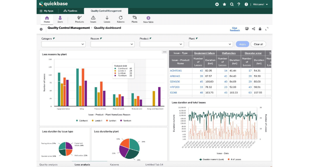Click the 63 losses value for IDZ48
Viewport: 309px width, 167px height.
pyautogui.click(x=250, y=93)
